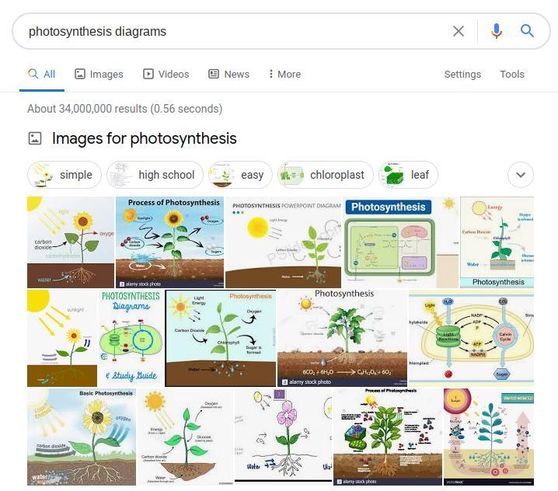Image resolution: width=558 pixels, height=491 pixels.
Task: Open the orange-titled Photosynthesis seedling with Chlorophyll label
Action: click(221, 338)
